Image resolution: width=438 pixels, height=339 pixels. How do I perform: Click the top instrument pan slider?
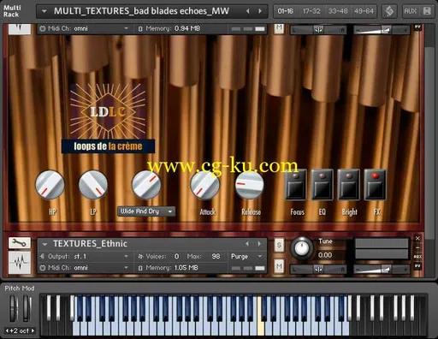318,30
